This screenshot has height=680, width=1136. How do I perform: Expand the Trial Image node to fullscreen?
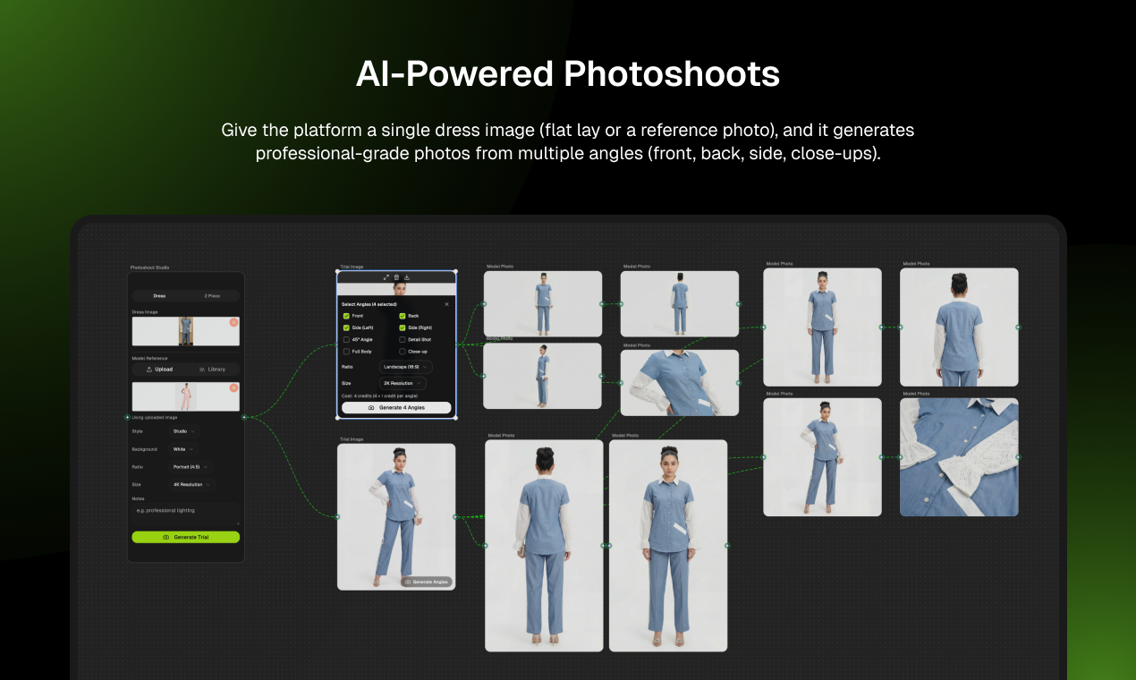tap(386, 277)
